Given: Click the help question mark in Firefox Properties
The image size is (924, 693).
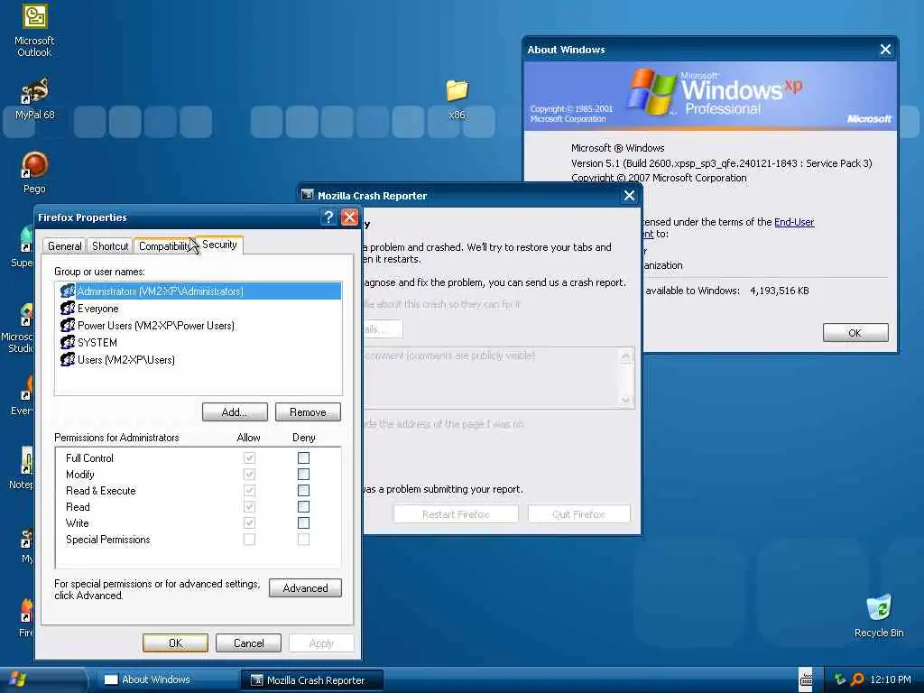Looking at the screenshot, I should (328, 217).
